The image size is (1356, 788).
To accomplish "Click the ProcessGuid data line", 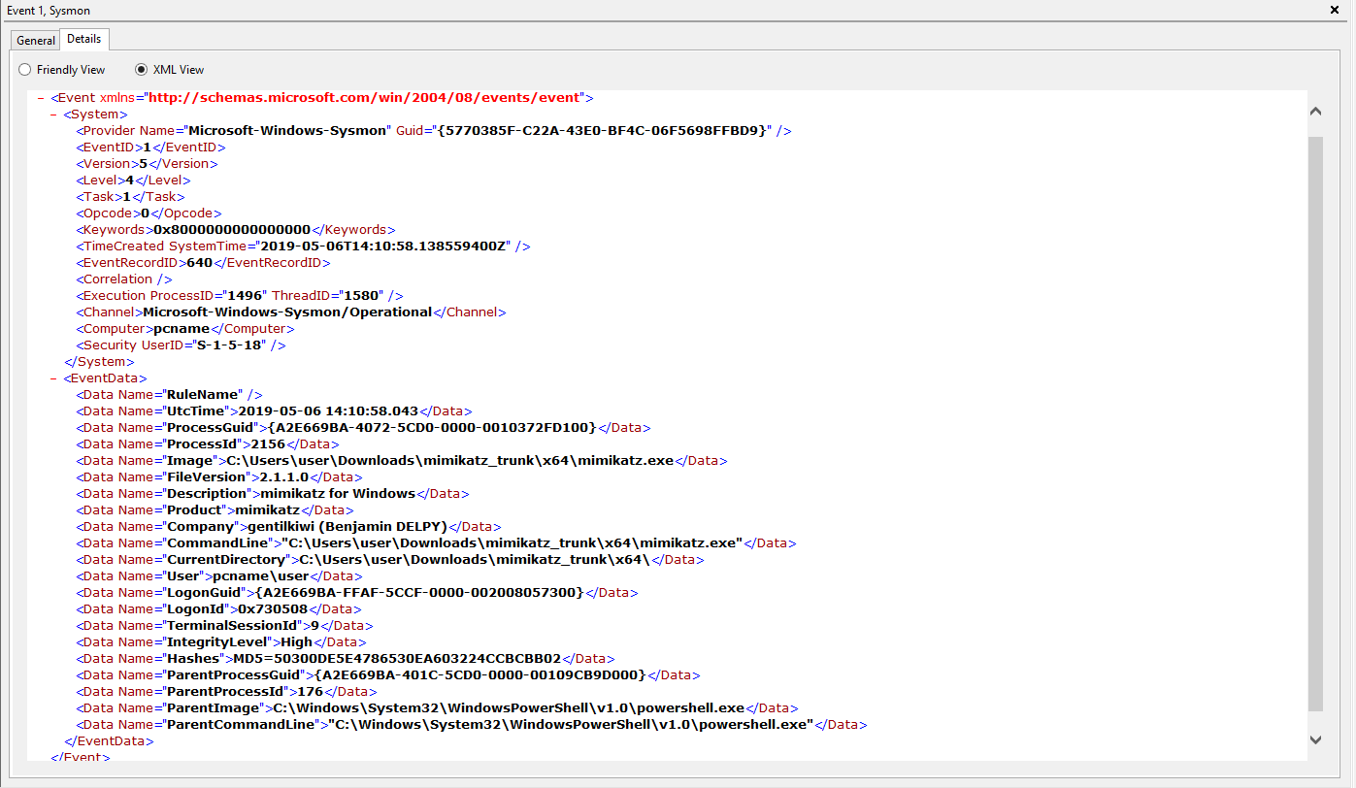I will [x=363, y=428].
